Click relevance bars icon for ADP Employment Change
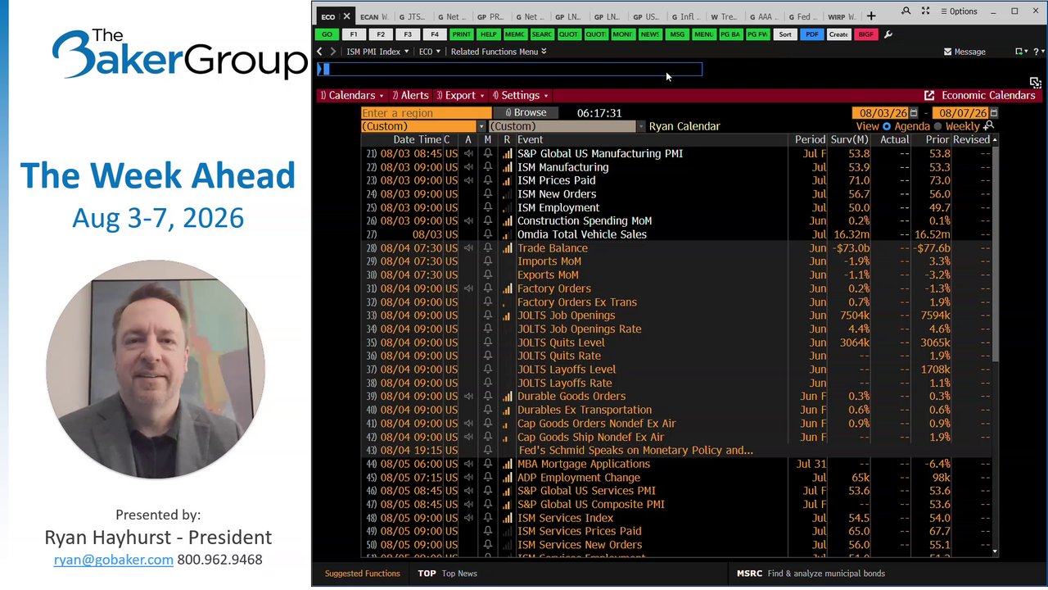The image size is (1048, 590). (x=508, y=478)
